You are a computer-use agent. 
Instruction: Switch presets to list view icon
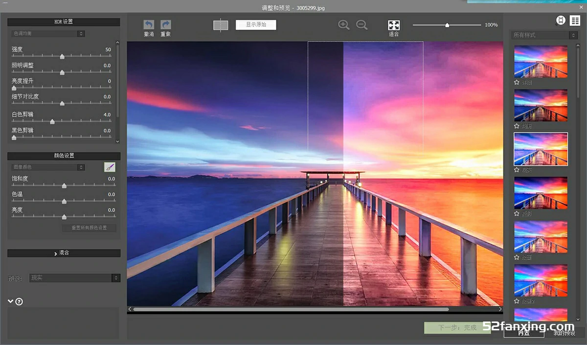575,20
